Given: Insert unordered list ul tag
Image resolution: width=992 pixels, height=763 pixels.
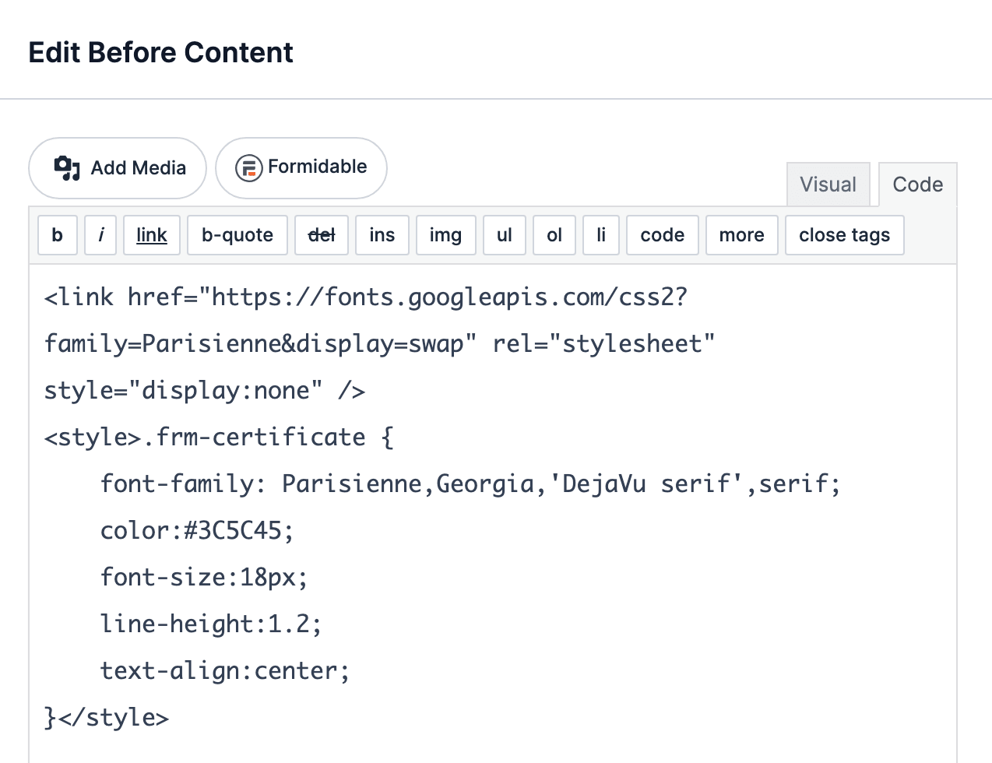Looking at the screenshot, I should tap(505, 235).
